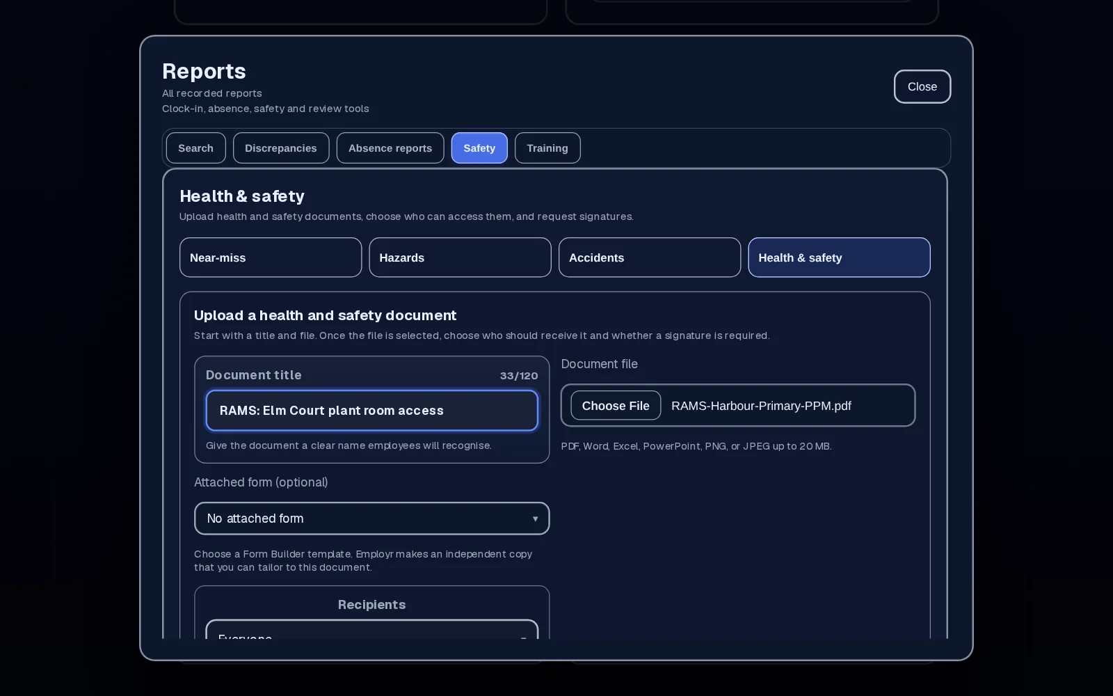Open the Near-miss section
The height and width of the screenshot is (696, 1113).
click(x=271, y=258)
